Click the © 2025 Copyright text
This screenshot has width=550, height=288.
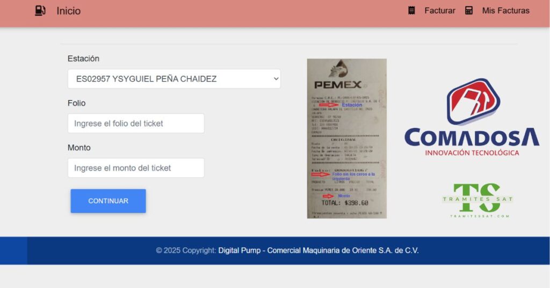point(186,250)
